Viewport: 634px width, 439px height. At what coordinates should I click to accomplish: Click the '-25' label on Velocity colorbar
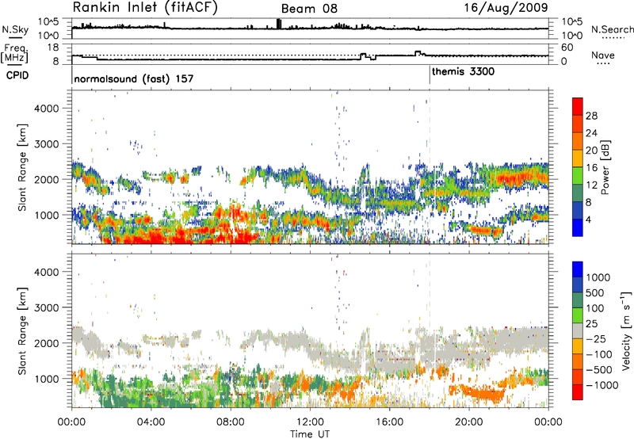click(x=596, y=338)
